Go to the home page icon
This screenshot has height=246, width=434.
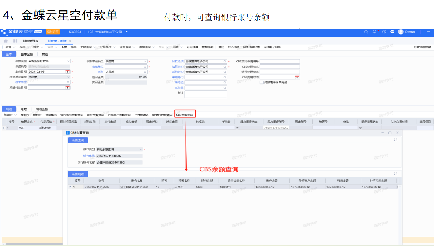point(6,41)
